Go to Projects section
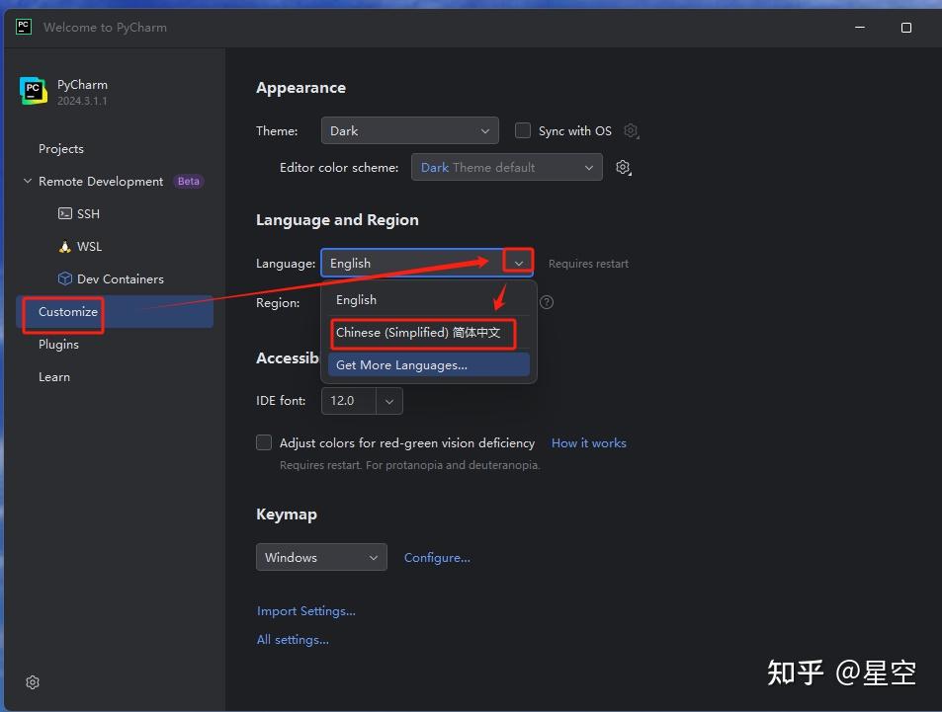This screenshot has height=712, width=942. click(x=61, y=148)
